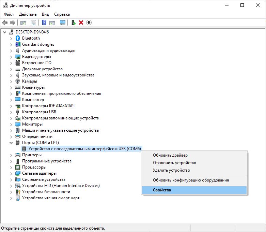Click the update driver green arrow icon

[x=73, y=23]
